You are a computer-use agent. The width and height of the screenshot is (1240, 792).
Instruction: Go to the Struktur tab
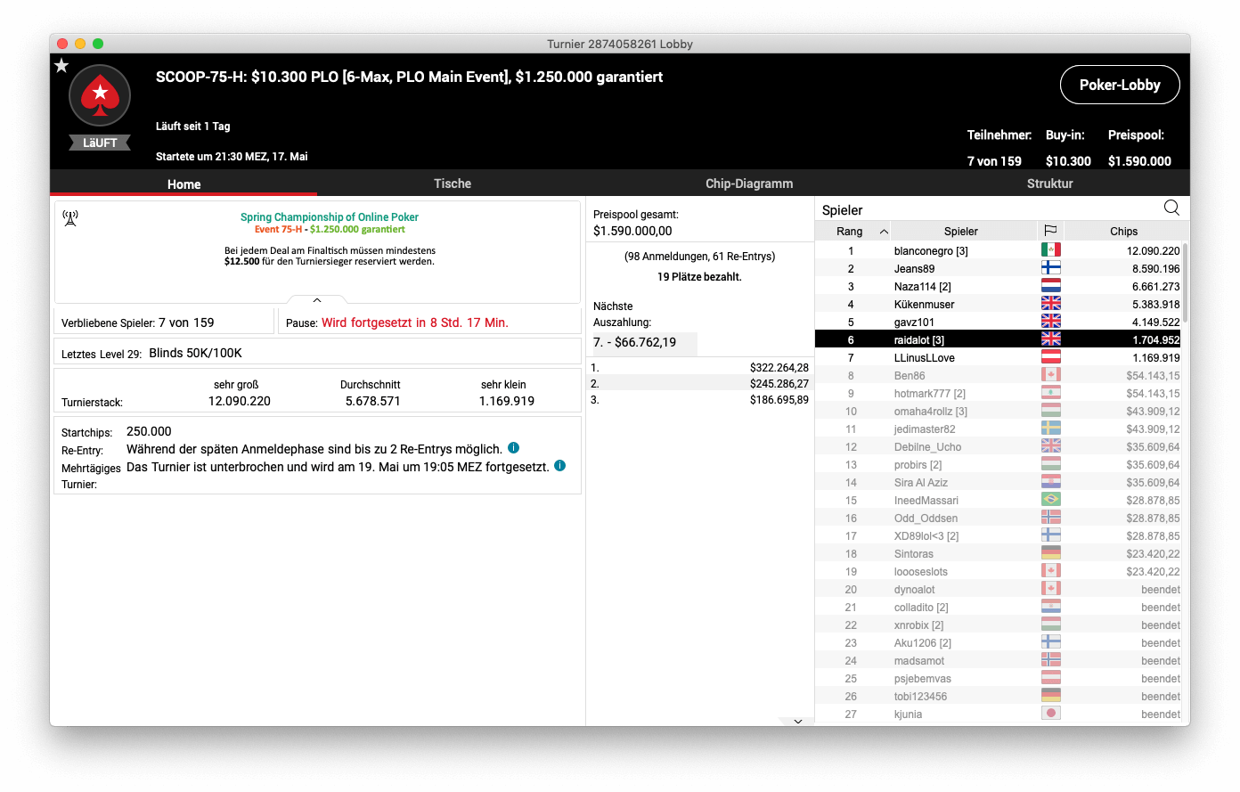point(1049,184)
